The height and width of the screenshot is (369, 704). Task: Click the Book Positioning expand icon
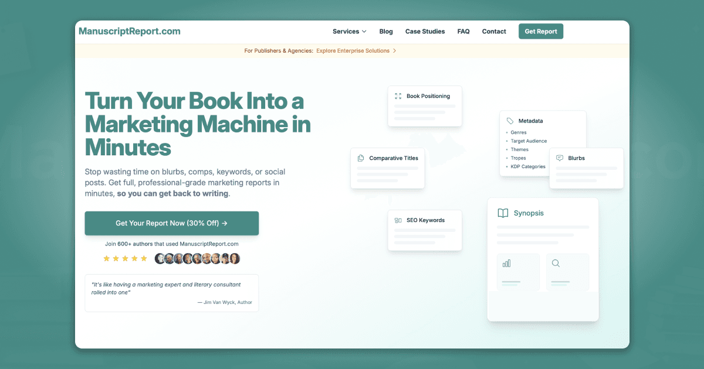(398, 96)
